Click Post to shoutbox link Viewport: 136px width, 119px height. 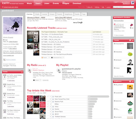(x=119, y=21)
